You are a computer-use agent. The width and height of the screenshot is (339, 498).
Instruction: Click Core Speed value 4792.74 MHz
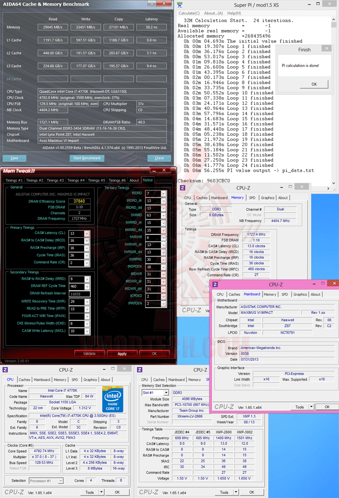44,451
